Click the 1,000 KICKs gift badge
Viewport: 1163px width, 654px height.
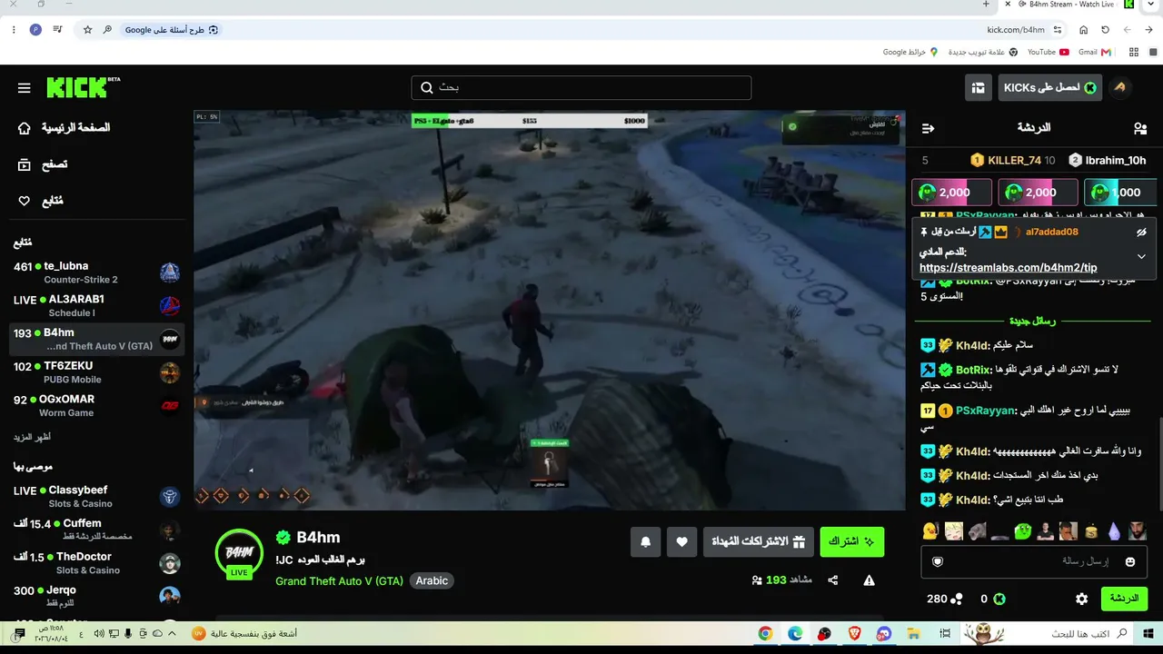(1119, 193)
